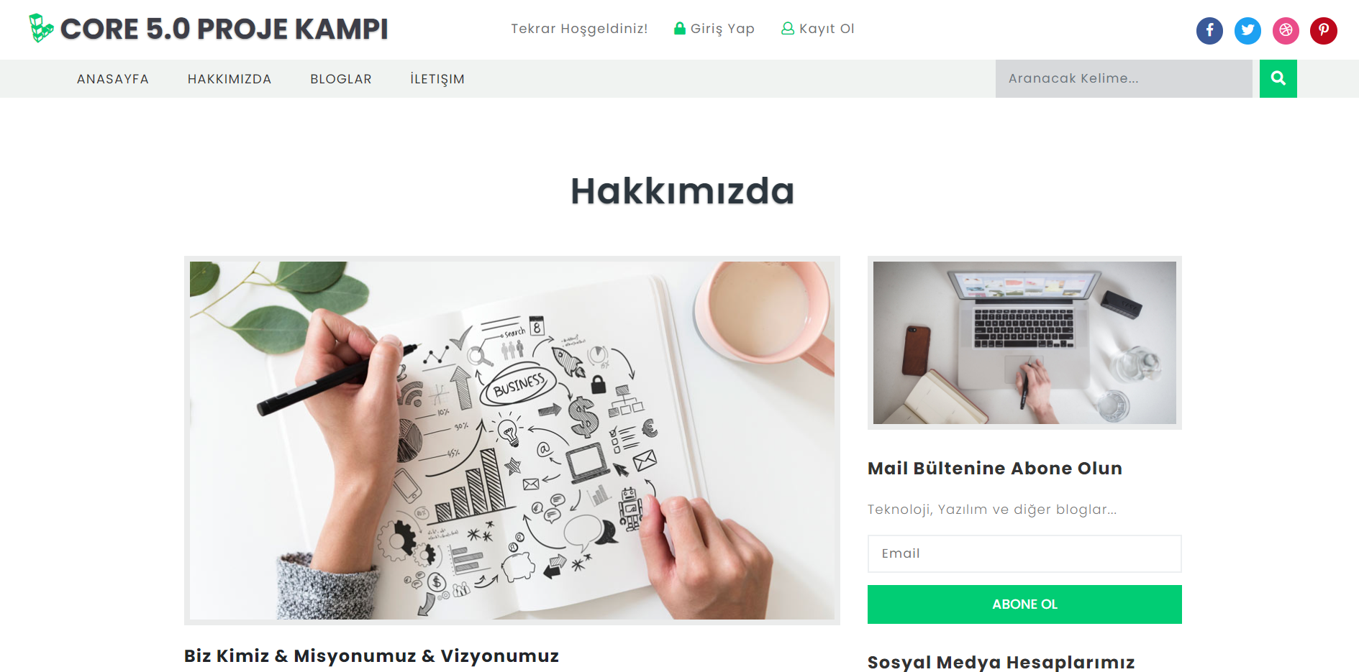Open the BLOGLAR menu item
1359x672 pixels.
pos(341,79)
